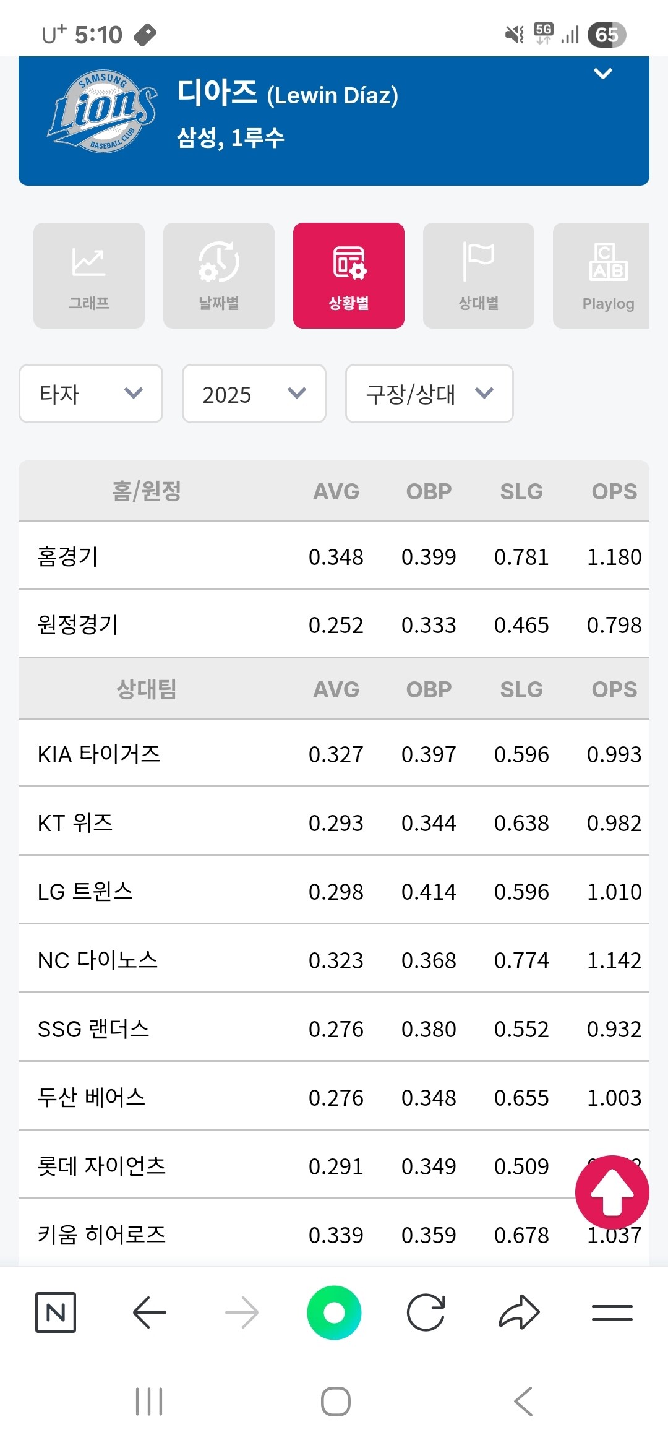Image resolution: width=668 pixels, height=1448 pixels.
Task: Tap the green Naver search circle button
Action: [x=334, y=1312]
